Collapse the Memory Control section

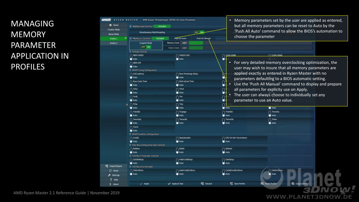[x=130, y=38]
